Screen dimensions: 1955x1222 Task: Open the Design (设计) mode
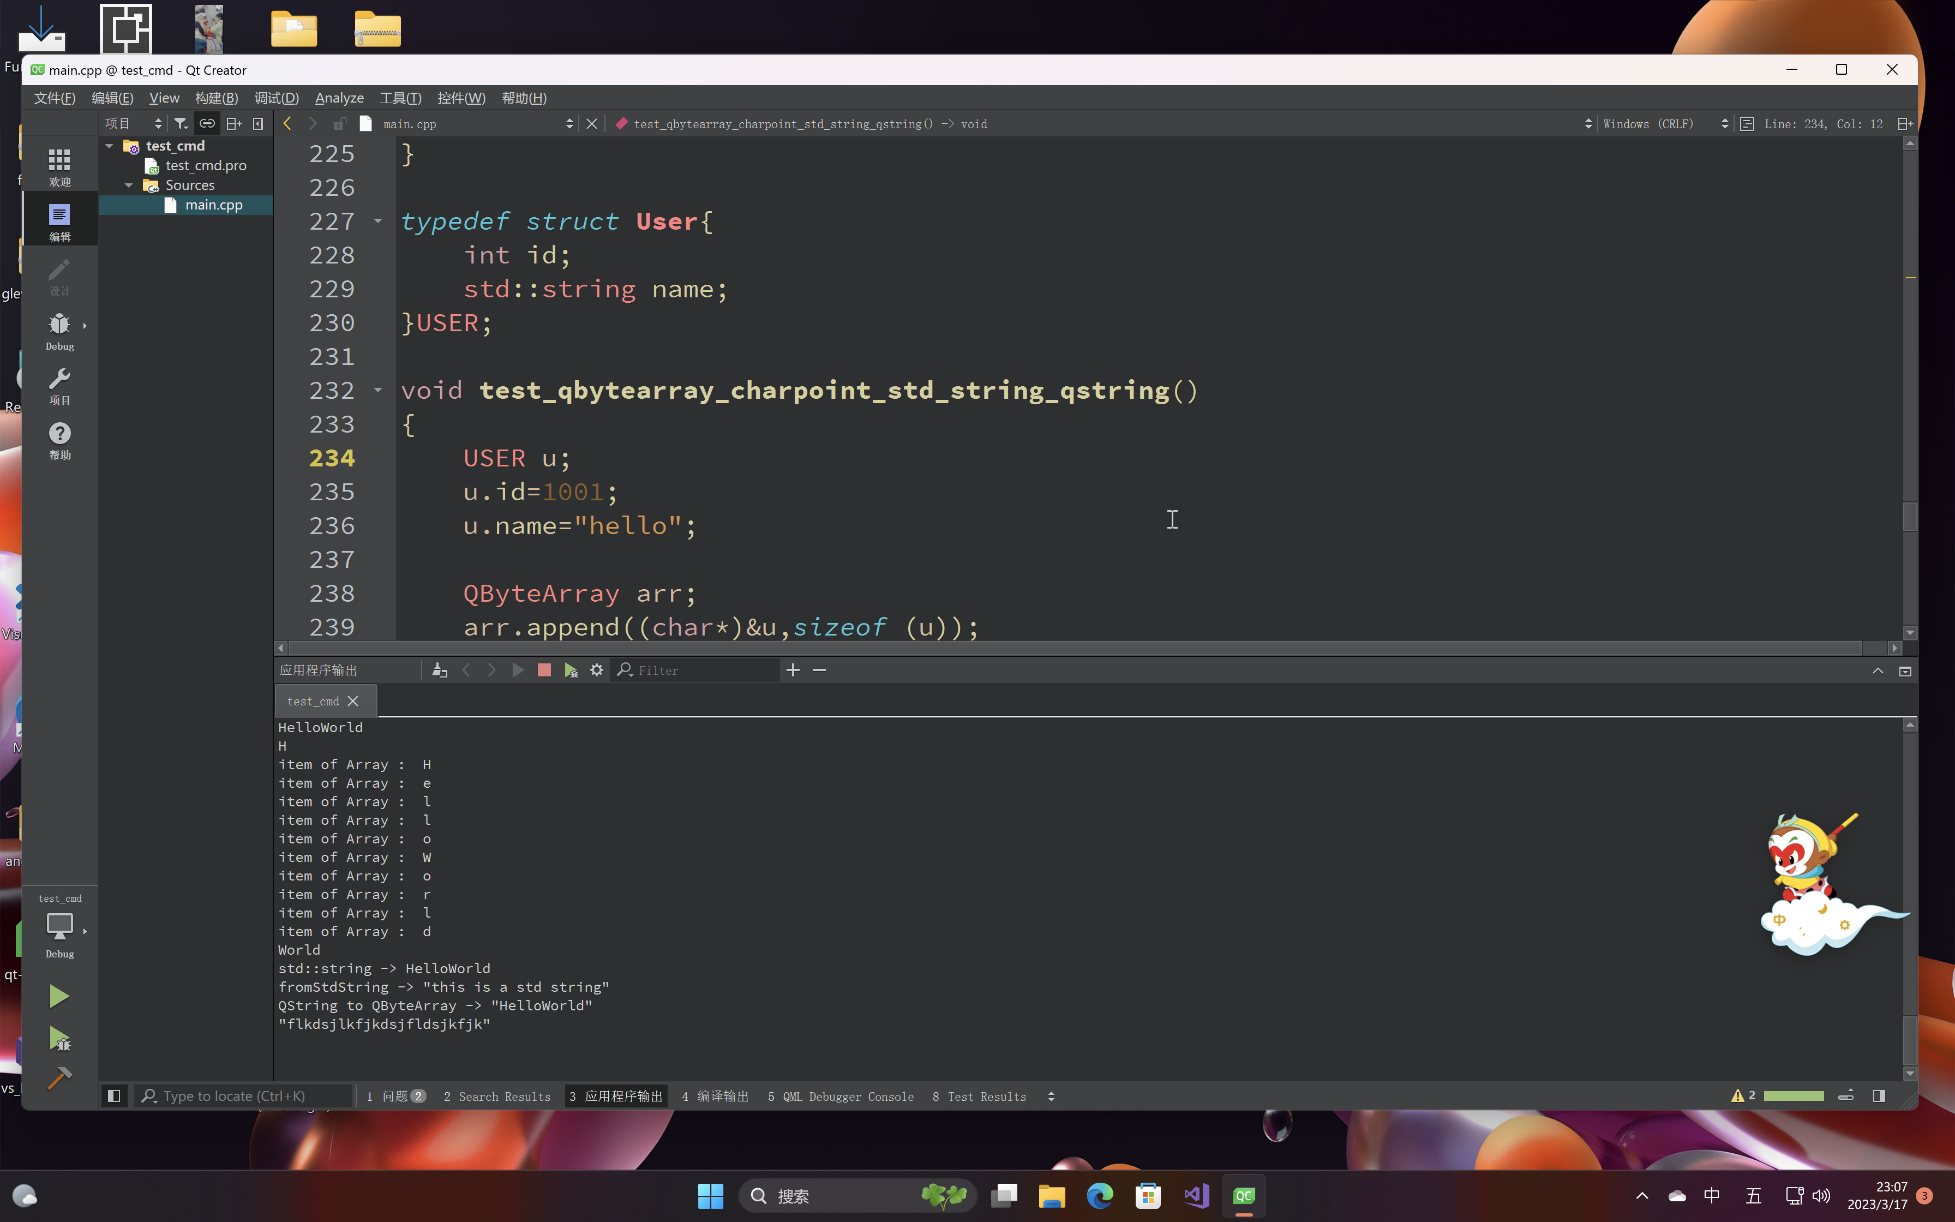[x=60, y=277]
